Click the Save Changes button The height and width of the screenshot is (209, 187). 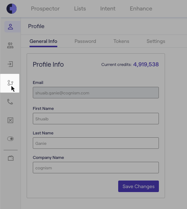click(x=138, y=186)
